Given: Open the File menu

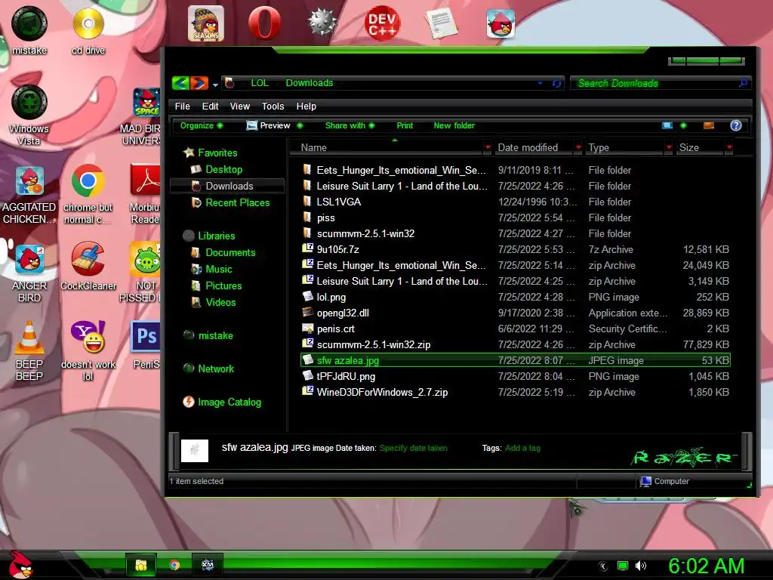Looking at the screenshot, I should 183,106.
